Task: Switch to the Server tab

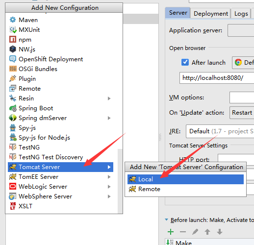Action: pyautogui.click(x=178, y=13)
